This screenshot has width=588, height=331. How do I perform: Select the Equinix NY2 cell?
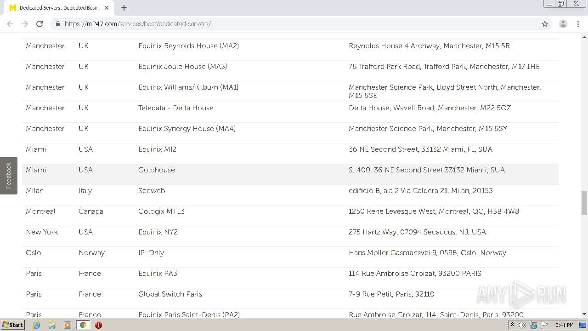158,232
